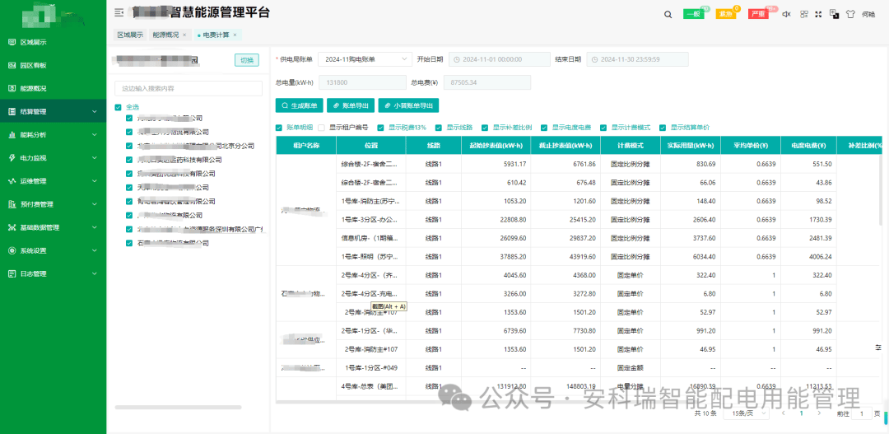This screenshot has height=434, width=889.
Task: Open theme switcher T-shirt icon
Action: click(x=849, y=14)
